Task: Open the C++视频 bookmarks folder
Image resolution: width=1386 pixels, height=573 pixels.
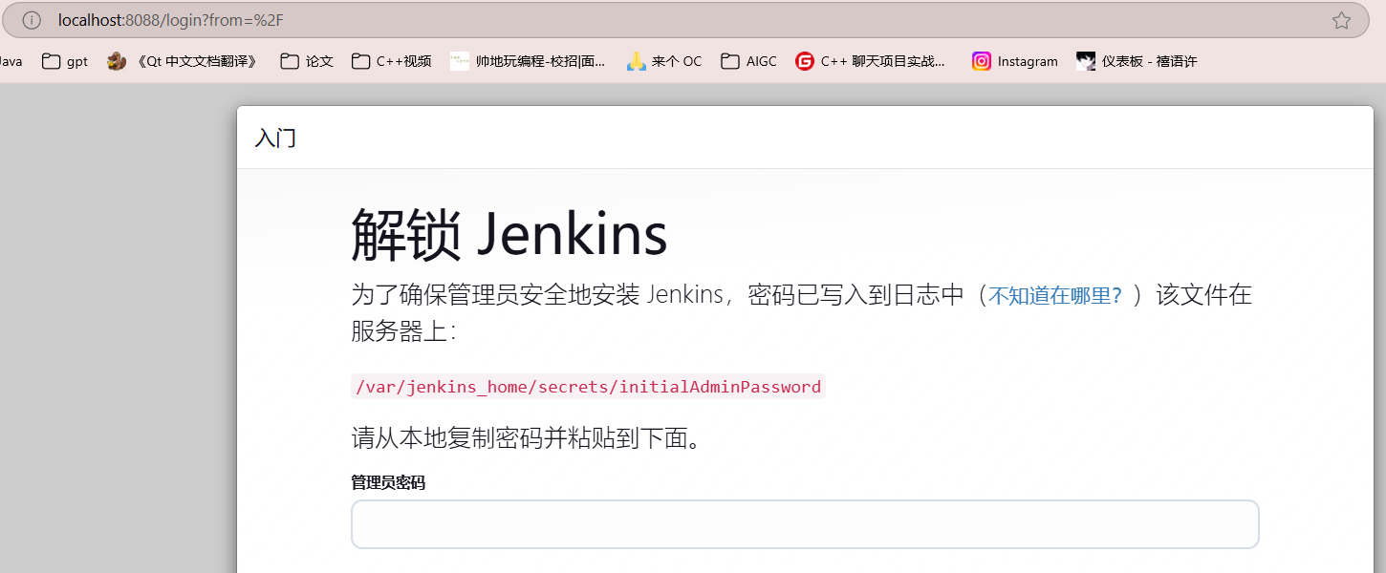Action: 391,61
